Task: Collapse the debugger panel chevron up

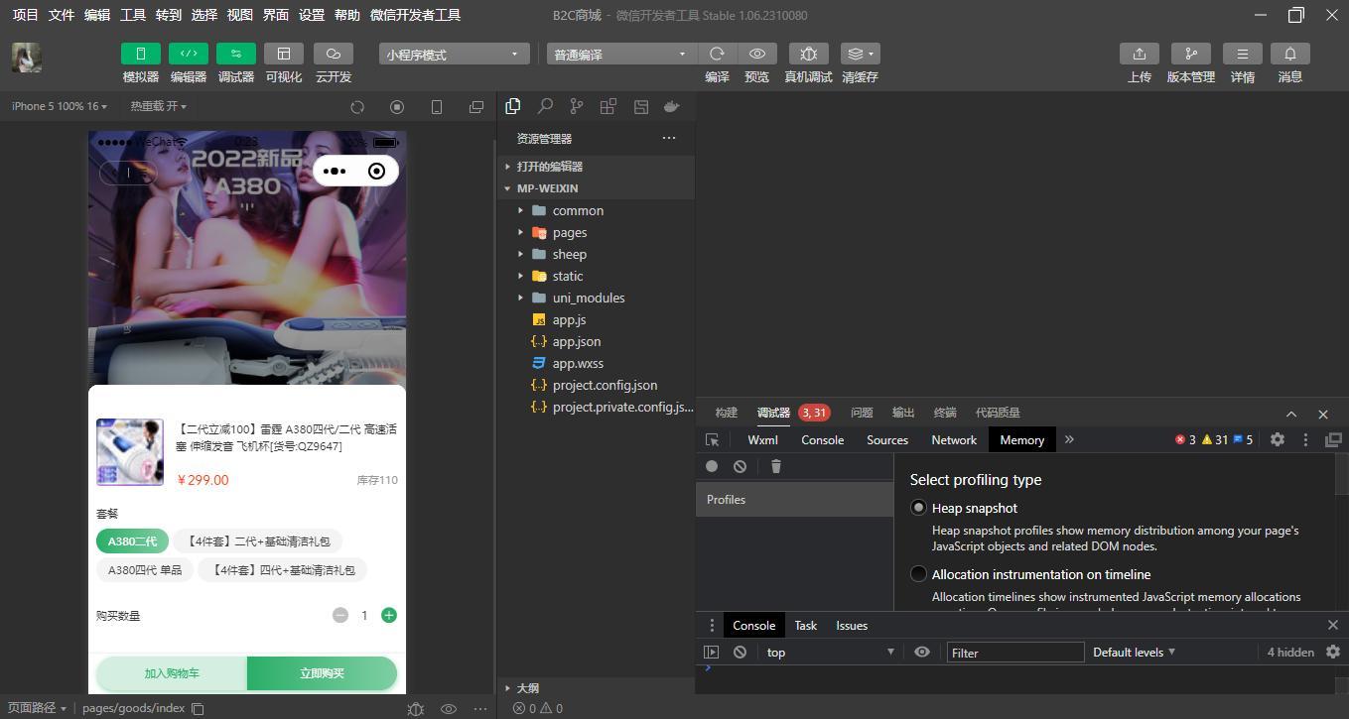Action: (1291, 414)
